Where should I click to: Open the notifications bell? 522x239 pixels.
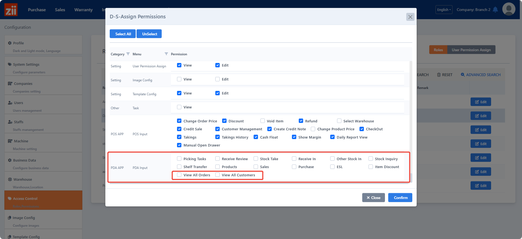pyautogui.click(x=495, y=10)
